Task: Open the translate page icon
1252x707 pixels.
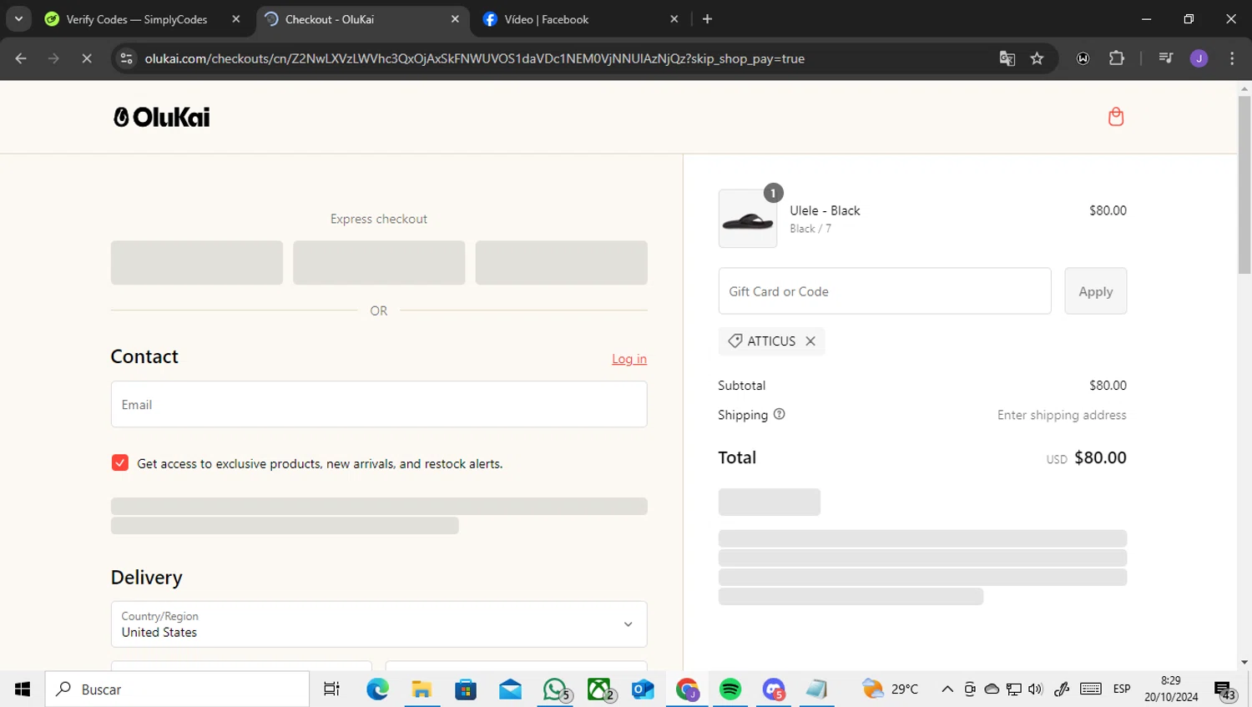Action: click(1007, 58)
